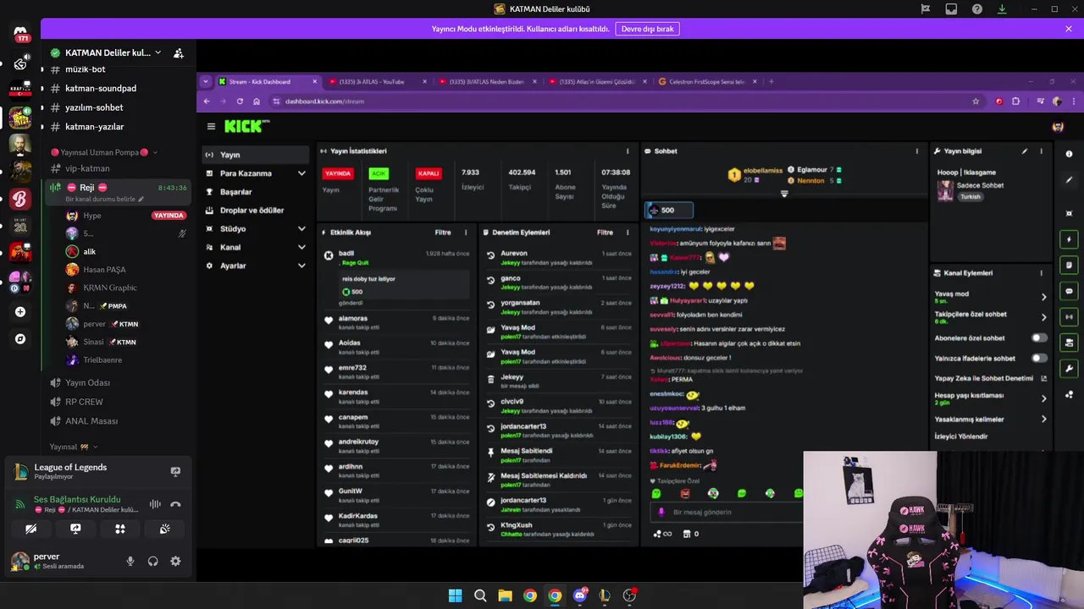The width and height of the screenshot is (1084, 609).
Task: Click the lightning bolt icon in Kick right sidebar
Action: [x=1069, y=239]
